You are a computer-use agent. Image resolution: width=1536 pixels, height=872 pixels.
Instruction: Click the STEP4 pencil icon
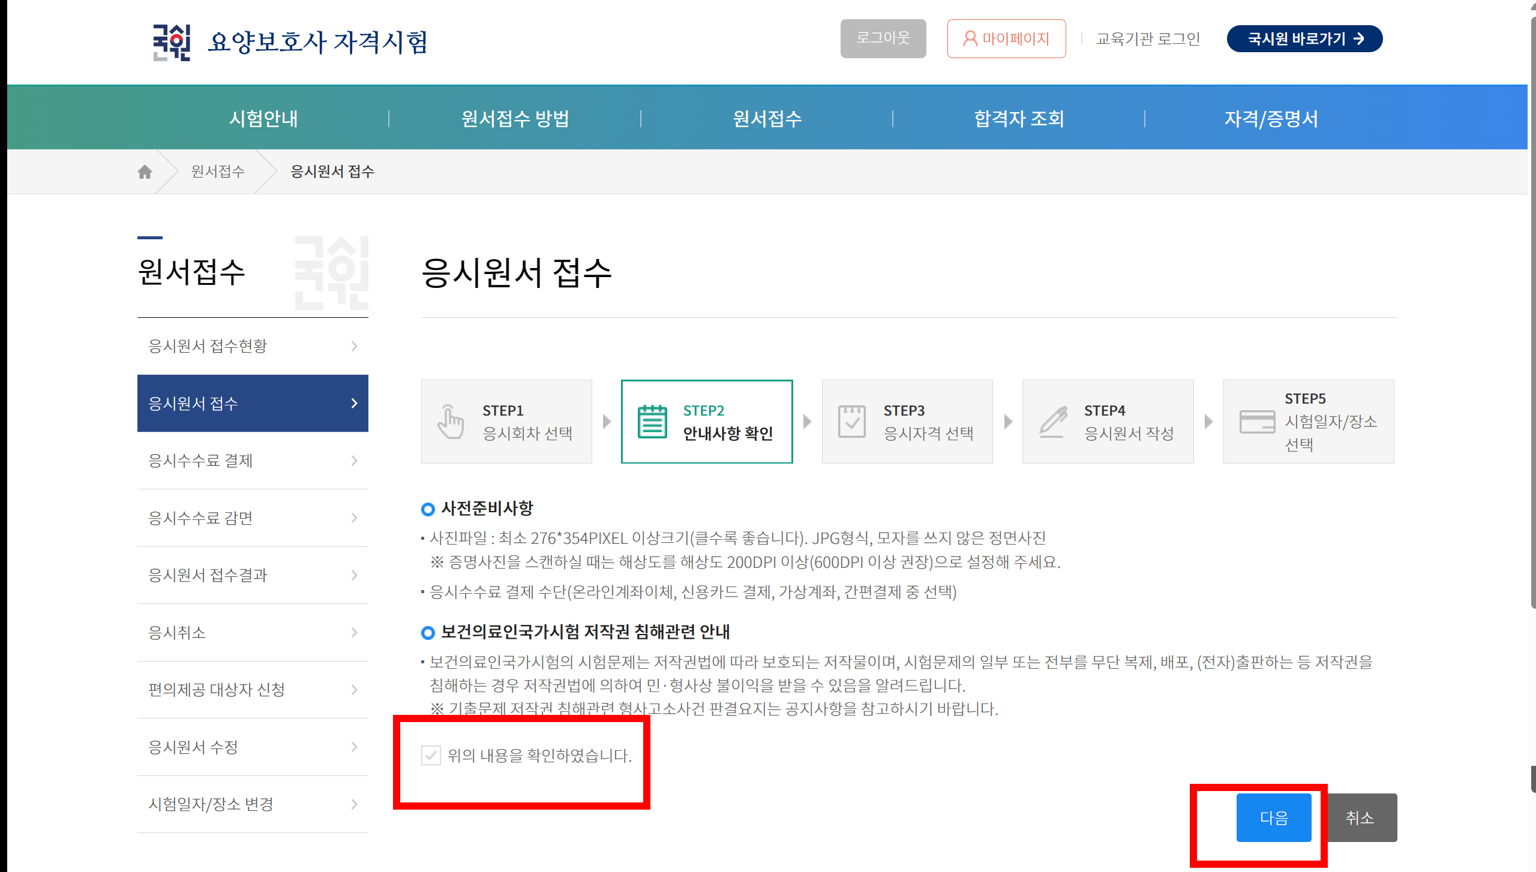pyautogui.click(x=1053, y=422)
